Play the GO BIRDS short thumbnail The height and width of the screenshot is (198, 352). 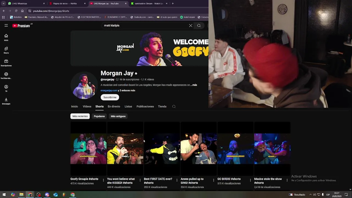235,148
